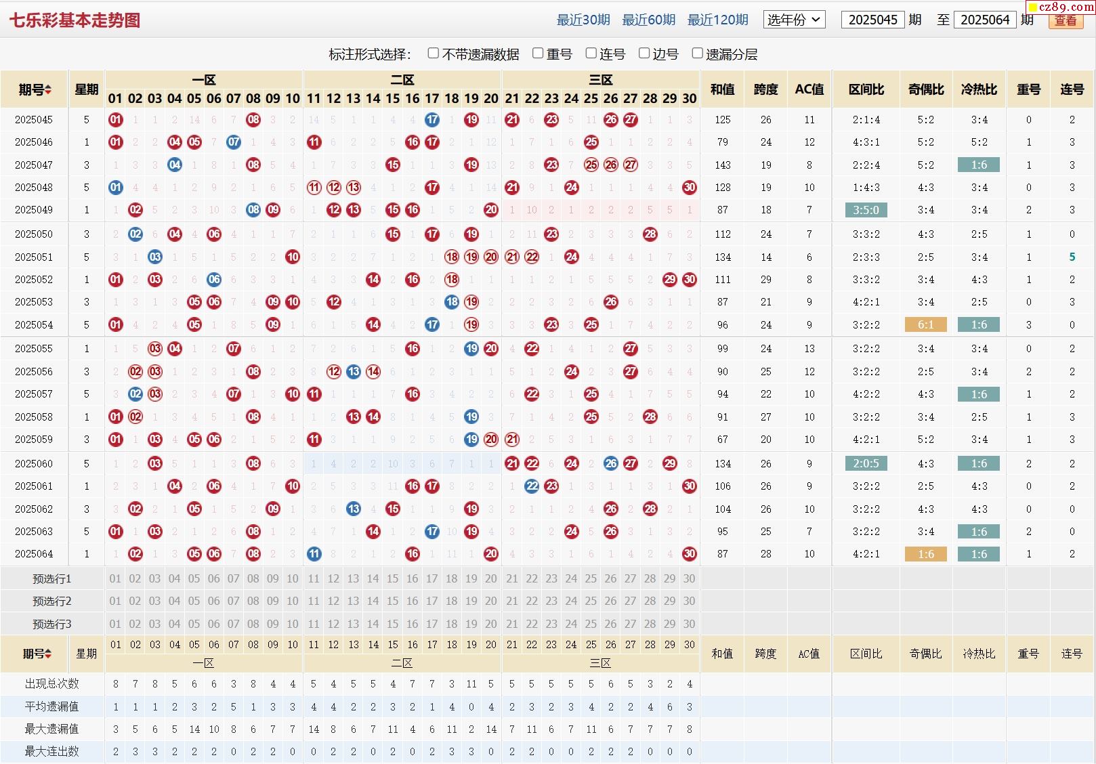This screenshot has height=764, width=1096.
Task: Click ball 01 in row 2025045
Action: click(116, 120)
